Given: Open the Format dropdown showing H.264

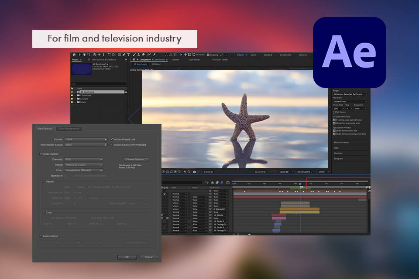Looking at the screenshot, I should 86,139.
